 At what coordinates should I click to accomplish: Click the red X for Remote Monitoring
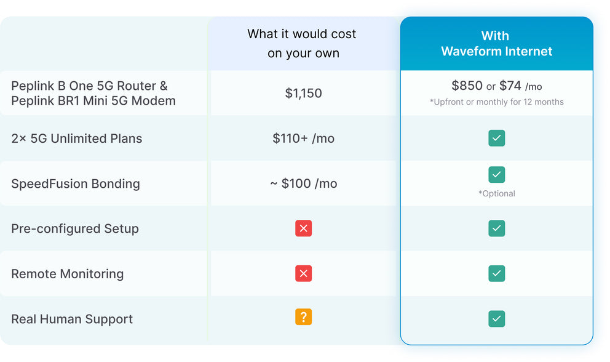[303, 273]
